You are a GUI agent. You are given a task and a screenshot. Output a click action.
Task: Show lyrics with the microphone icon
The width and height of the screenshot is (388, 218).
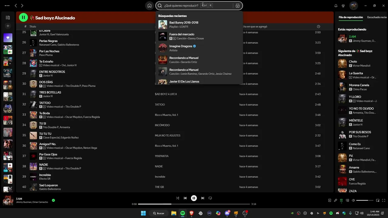click(336, 200)
